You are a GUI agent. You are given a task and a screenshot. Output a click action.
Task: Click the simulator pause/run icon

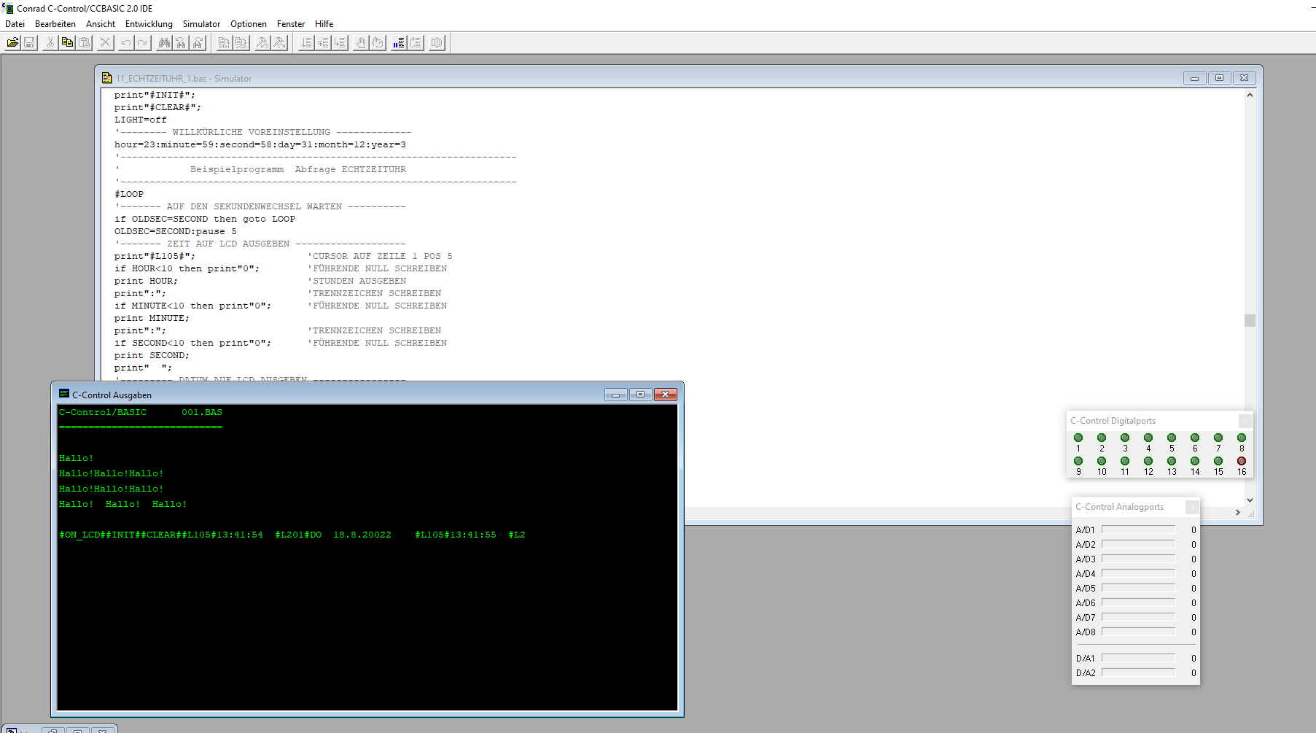point(398,43)
